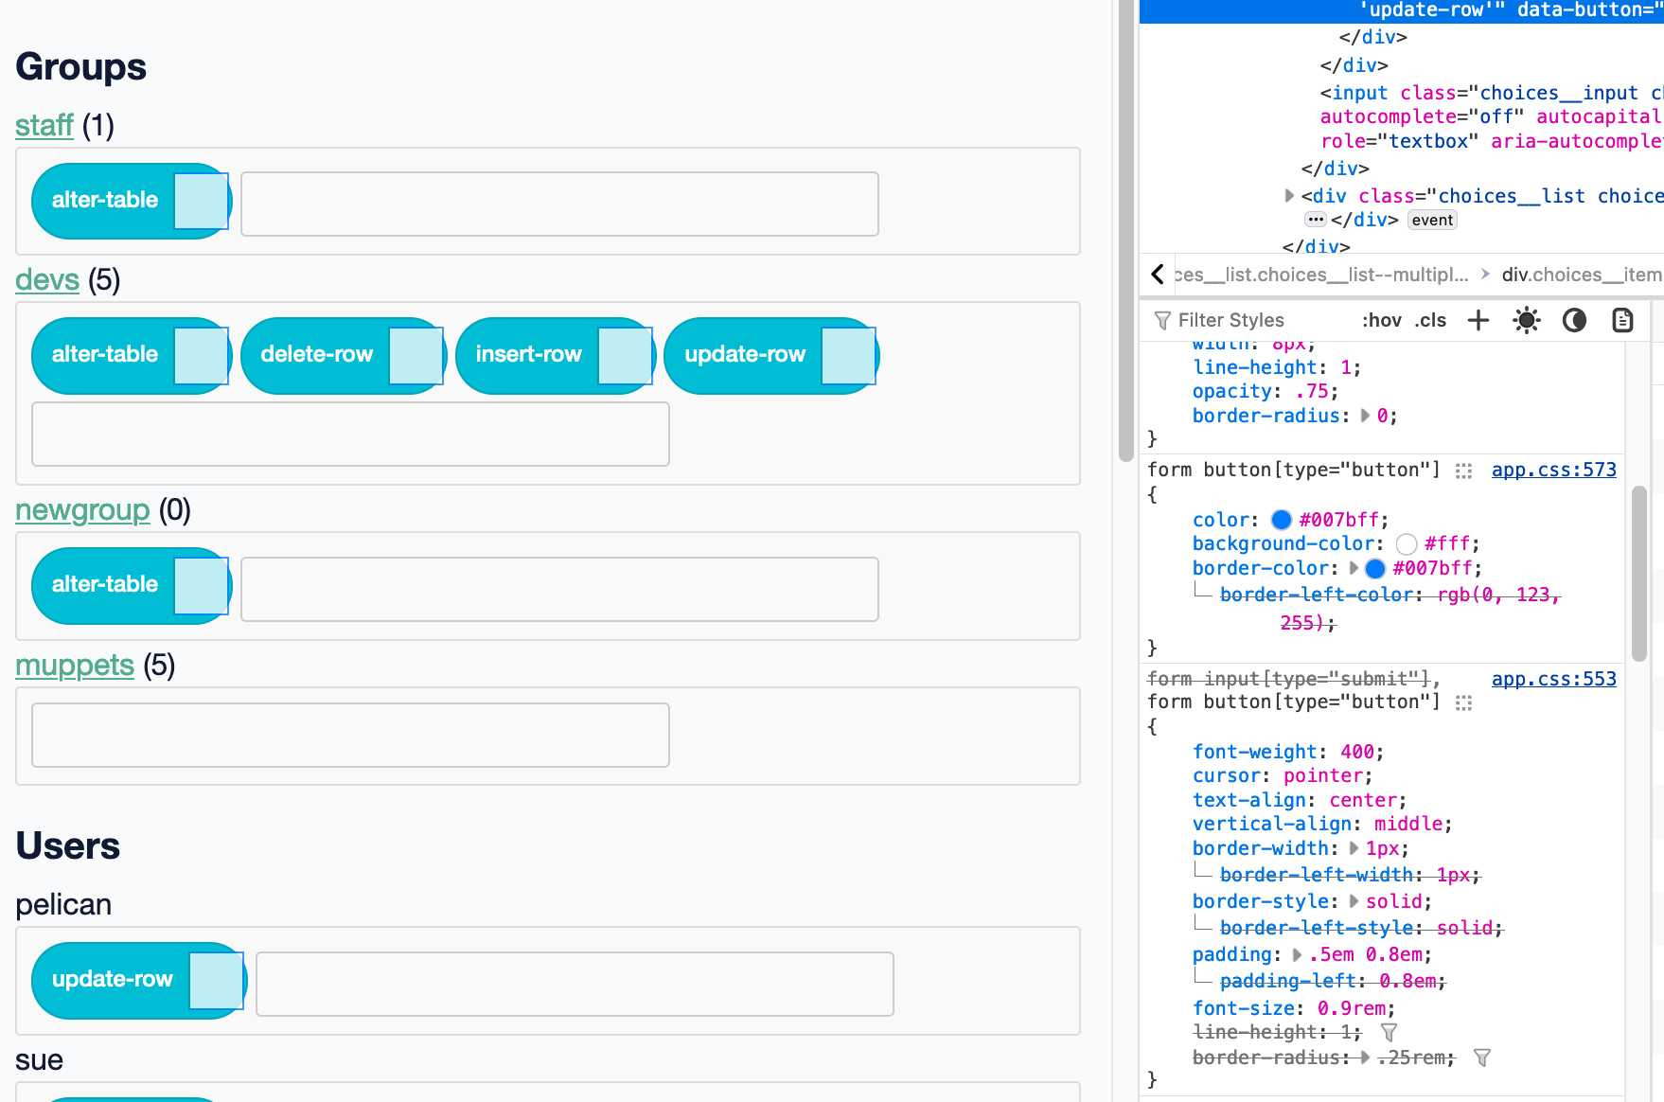The width and height of the screenshot is (1664, 1102).
Task: Remove alter-table chip from devs group
Action: pos(202,355)
